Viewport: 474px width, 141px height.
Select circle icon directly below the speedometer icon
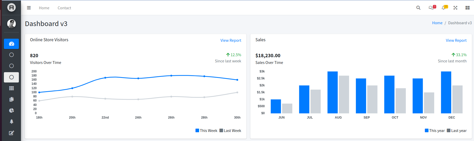pos(11,55)
